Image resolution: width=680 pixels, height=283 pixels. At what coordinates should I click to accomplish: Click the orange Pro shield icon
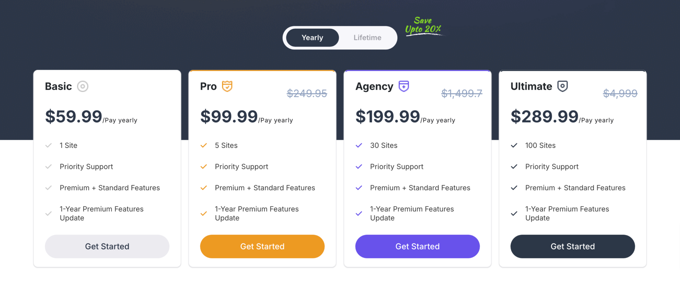(x=227, y=86)
